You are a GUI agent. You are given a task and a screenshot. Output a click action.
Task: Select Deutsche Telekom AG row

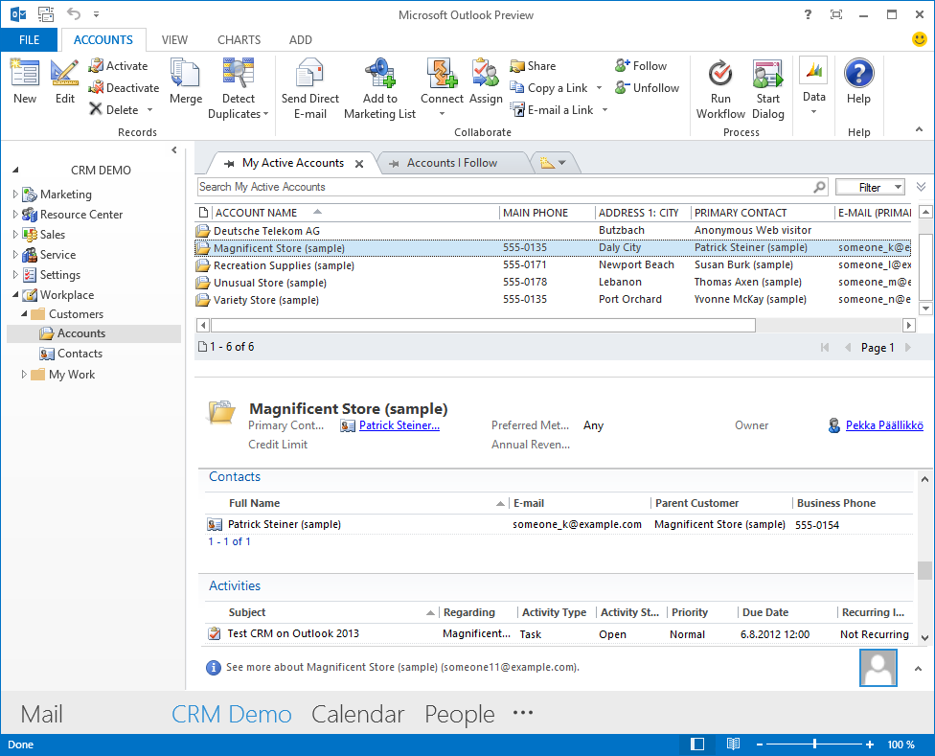point(553,231)
